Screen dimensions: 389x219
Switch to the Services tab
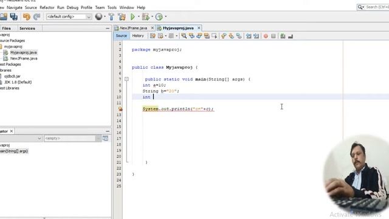[x=27, y=29]
